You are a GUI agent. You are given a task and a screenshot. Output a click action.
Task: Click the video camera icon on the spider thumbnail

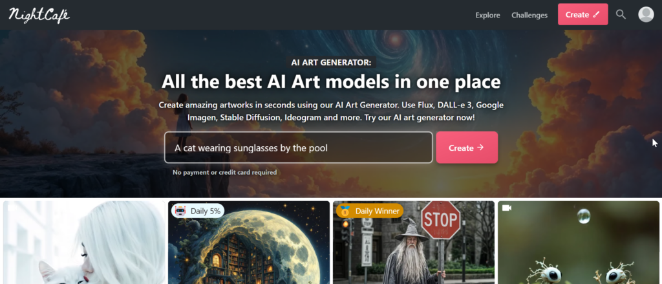point(507,208)
